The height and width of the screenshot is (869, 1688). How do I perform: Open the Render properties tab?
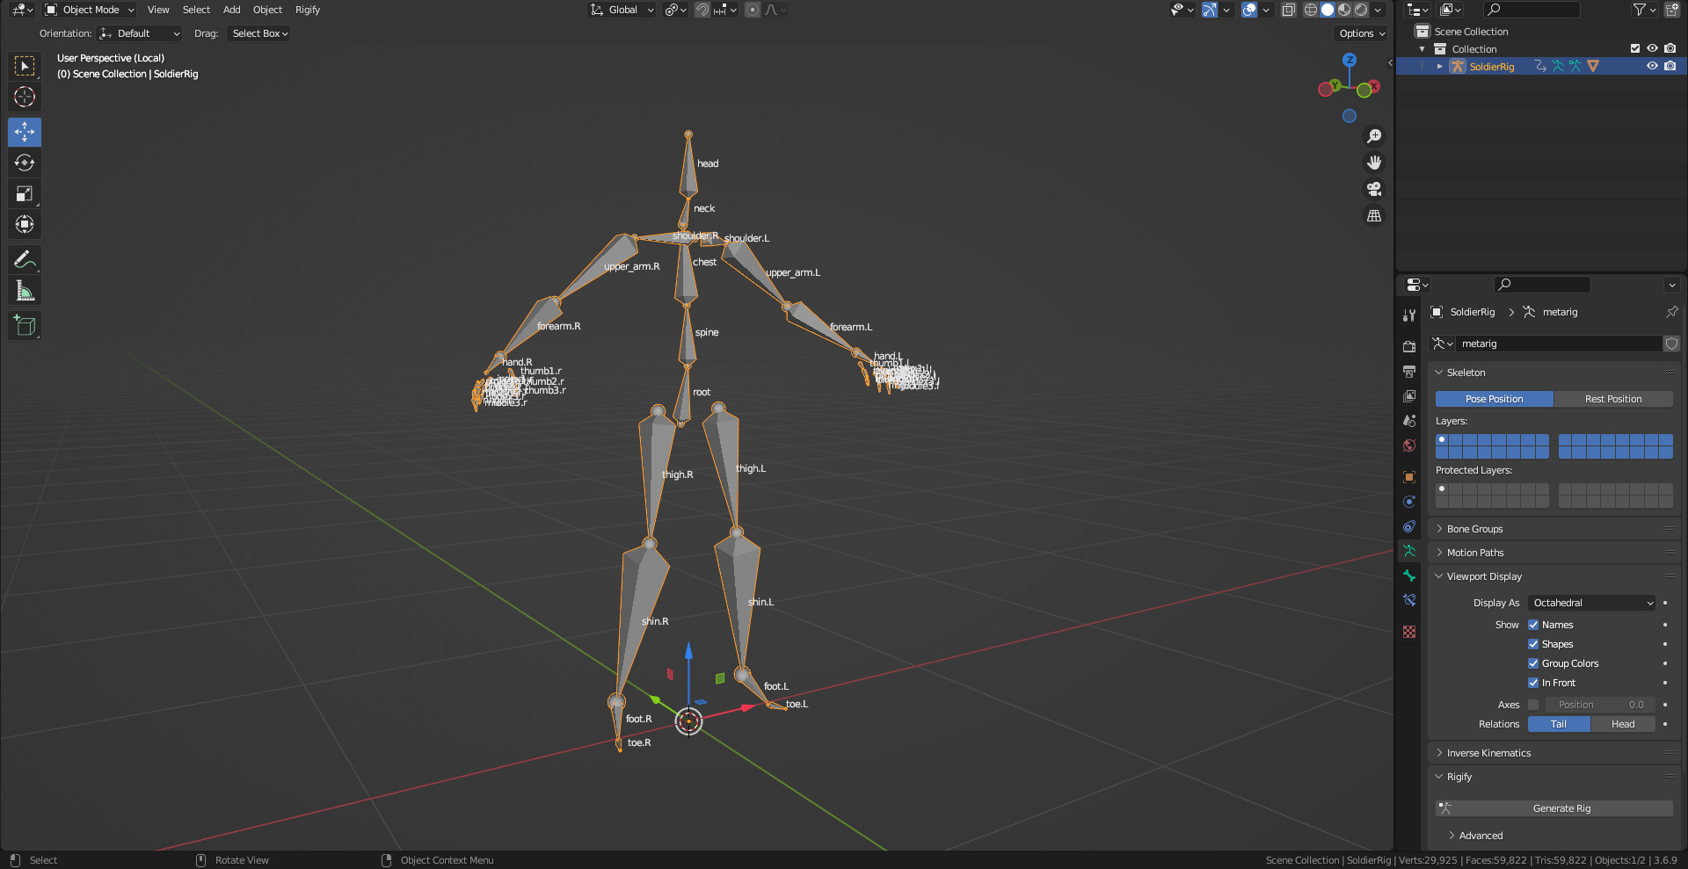coord(1409,346)
